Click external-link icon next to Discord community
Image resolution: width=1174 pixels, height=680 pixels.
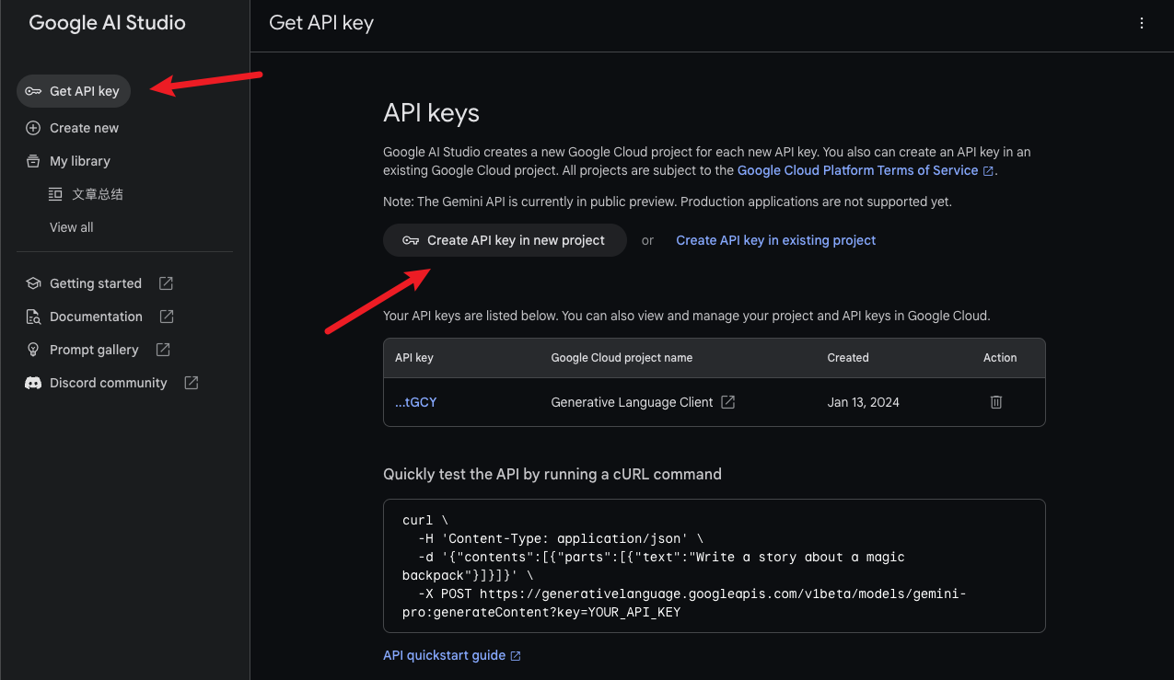(192, 383)
